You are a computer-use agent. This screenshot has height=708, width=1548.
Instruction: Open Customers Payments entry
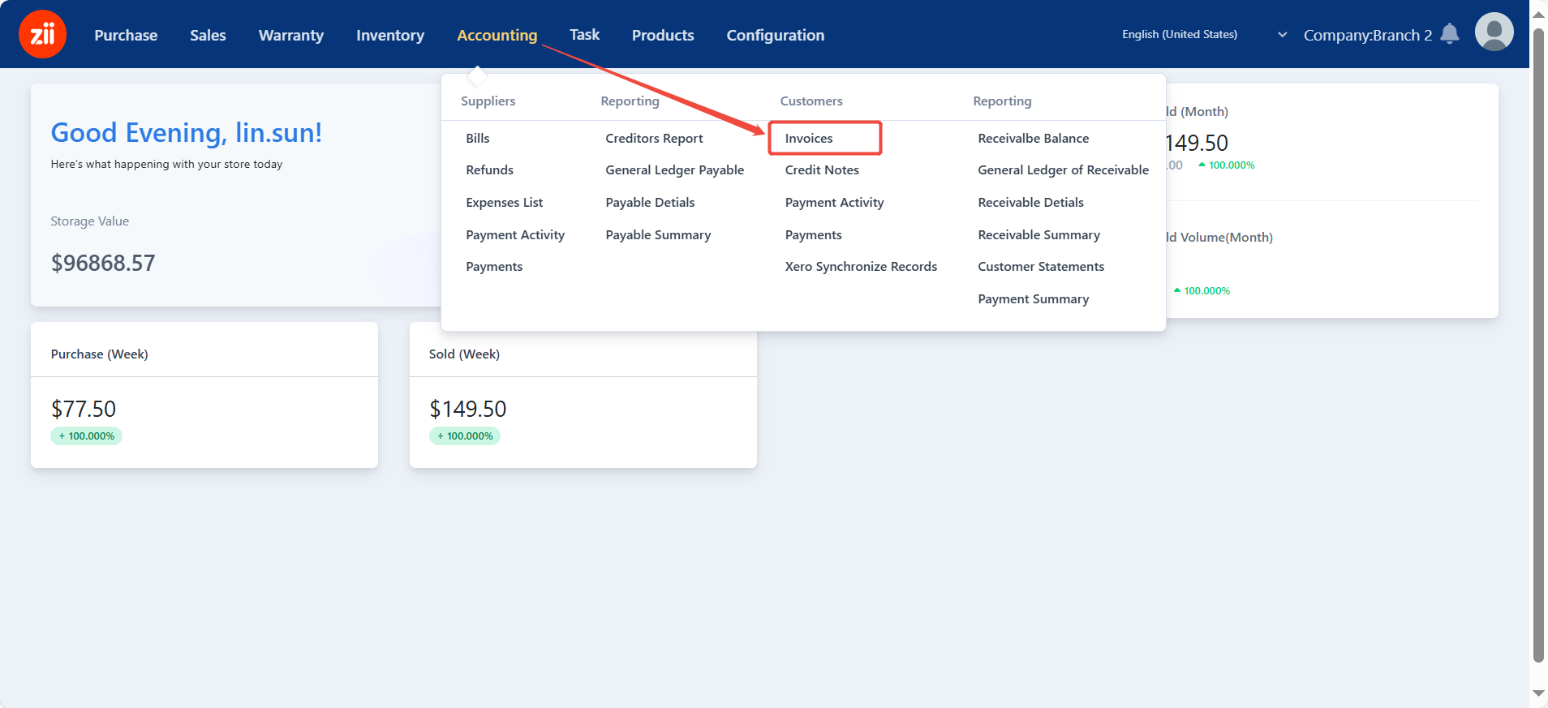813,234
